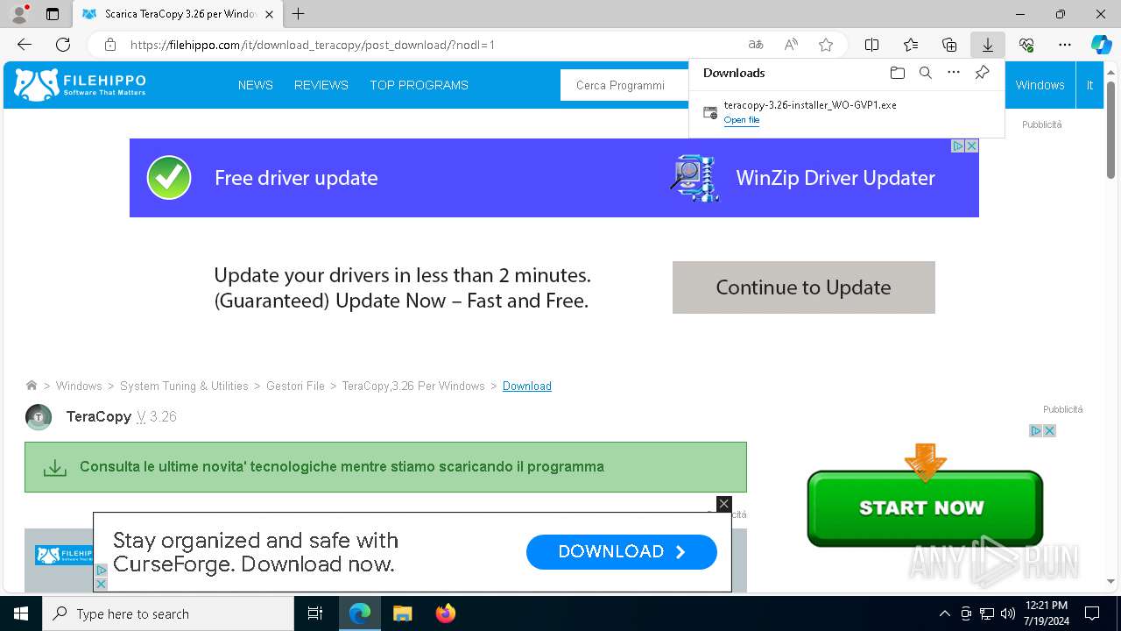1121x631 pixels.
Task: Open the REVIEWS menu item
Action: (x=321, y=85)
